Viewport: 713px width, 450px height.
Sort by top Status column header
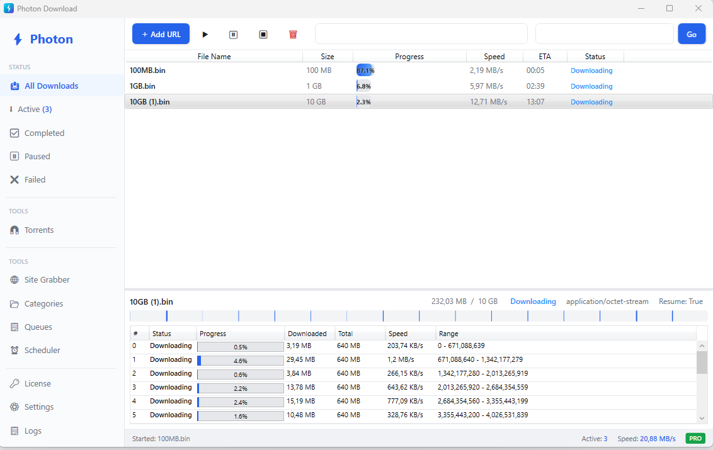click(x=595, y=57)
